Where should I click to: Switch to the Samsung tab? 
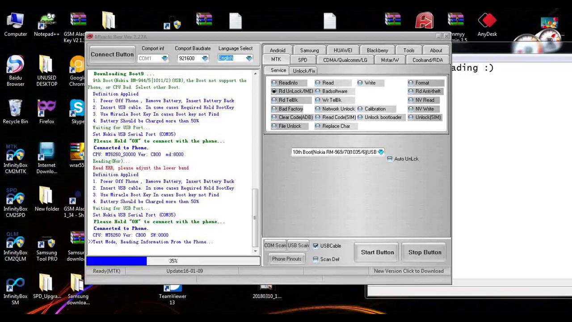pyautogui.click(x=309, y=51)
